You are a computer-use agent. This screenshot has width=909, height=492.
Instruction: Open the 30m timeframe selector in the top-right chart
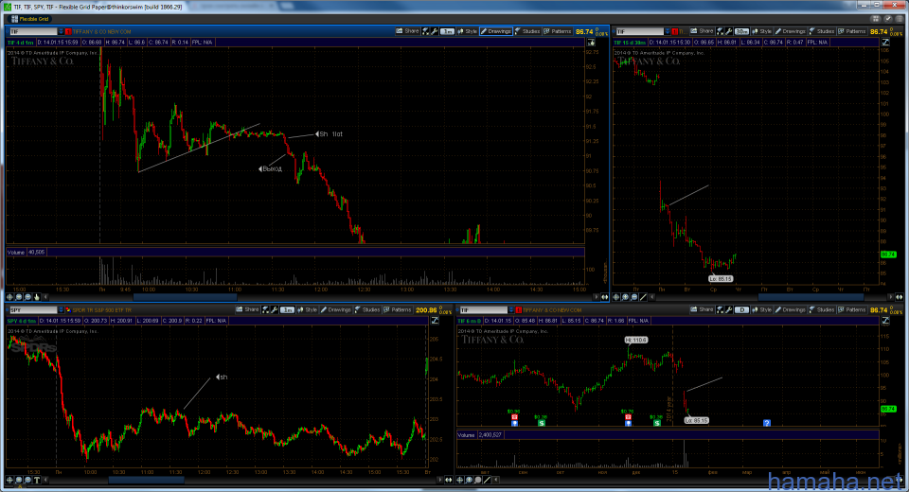(x=741, y=31)
